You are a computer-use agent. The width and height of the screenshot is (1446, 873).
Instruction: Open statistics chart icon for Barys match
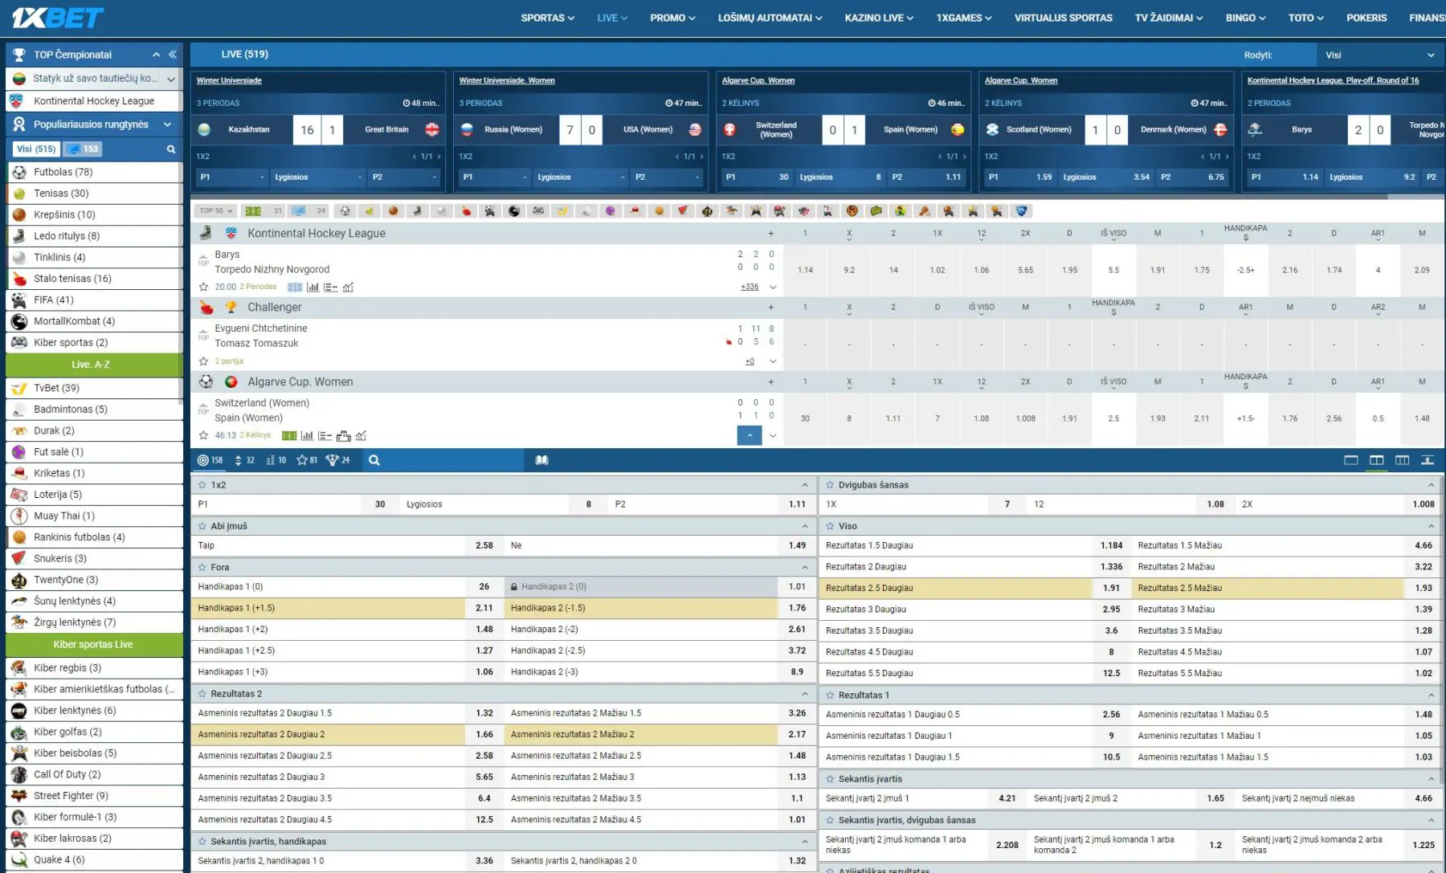(x=312, y=287)
